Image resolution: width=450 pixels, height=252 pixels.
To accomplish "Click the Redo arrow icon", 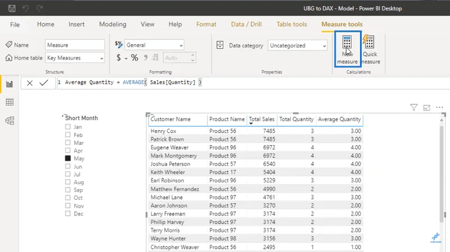I will point(39,8).
